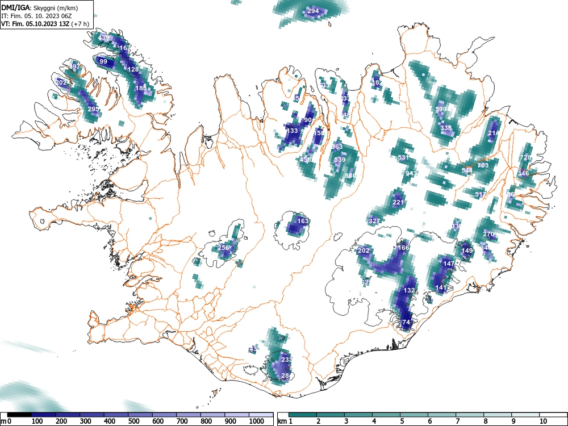Screen dimensions: 568x426
Task: Click the visibility value 90 on the map
Action: [308, 120]
